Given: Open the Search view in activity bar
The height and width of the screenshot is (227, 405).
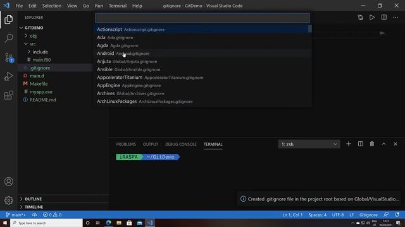Looking at the screenshot, I should pos(8,38).
